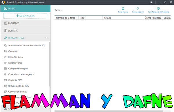Select the HERRAMIENTAS menu header

(x=25, y=38)
